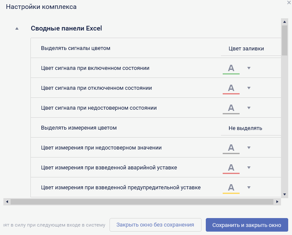
Task: Open dropdown arrow for alarm setpoint color
Action: (x=249, y=168)
